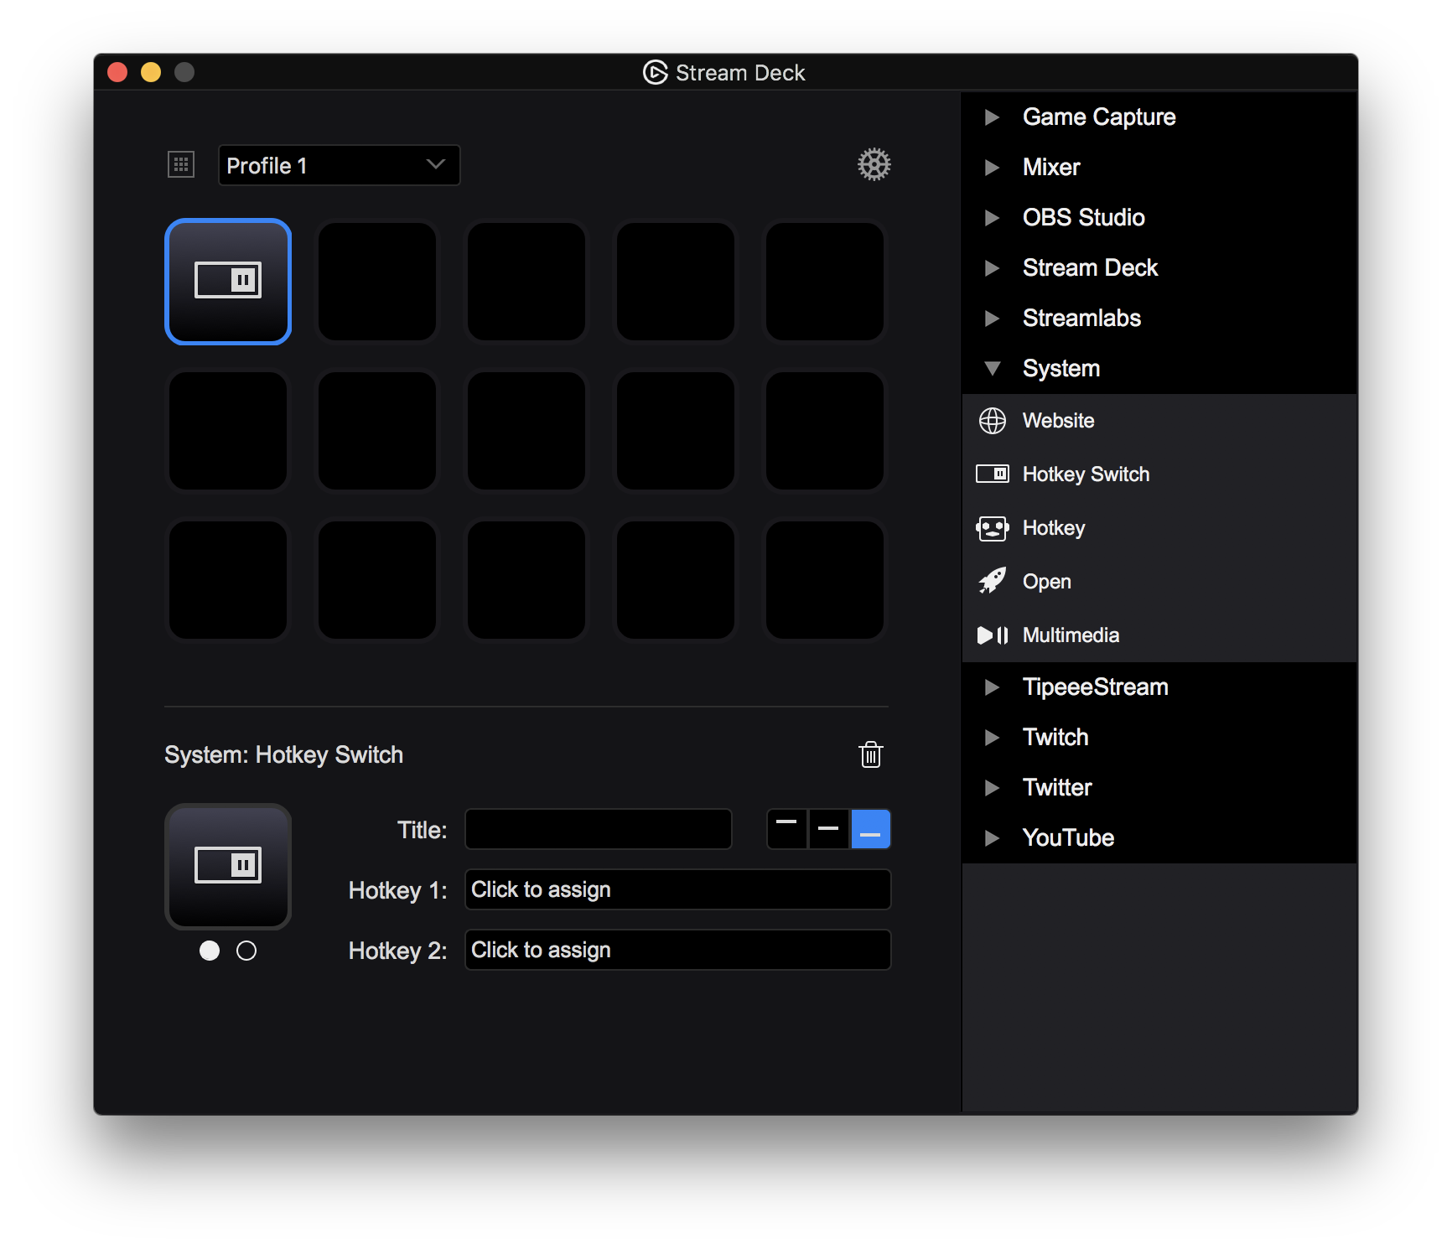Expand the Stream Deck category
This screenshot has width=1452, height=1249.
[x=992, y=268]
